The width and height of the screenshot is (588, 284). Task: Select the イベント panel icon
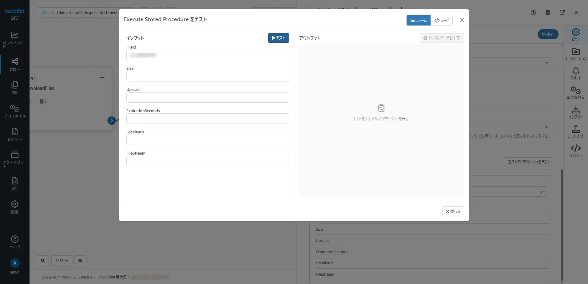pyautogui.click(x=575, y=151)
